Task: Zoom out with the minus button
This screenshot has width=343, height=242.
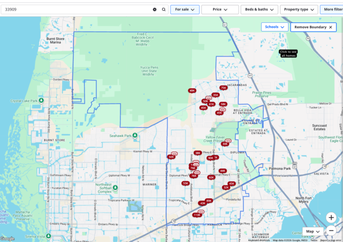Action: 331,231
